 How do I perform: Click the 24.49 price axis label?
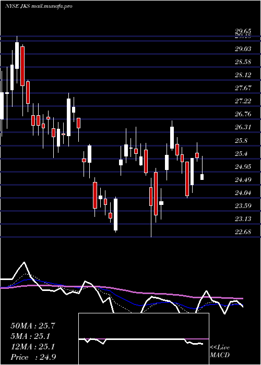tap(243, 180)
